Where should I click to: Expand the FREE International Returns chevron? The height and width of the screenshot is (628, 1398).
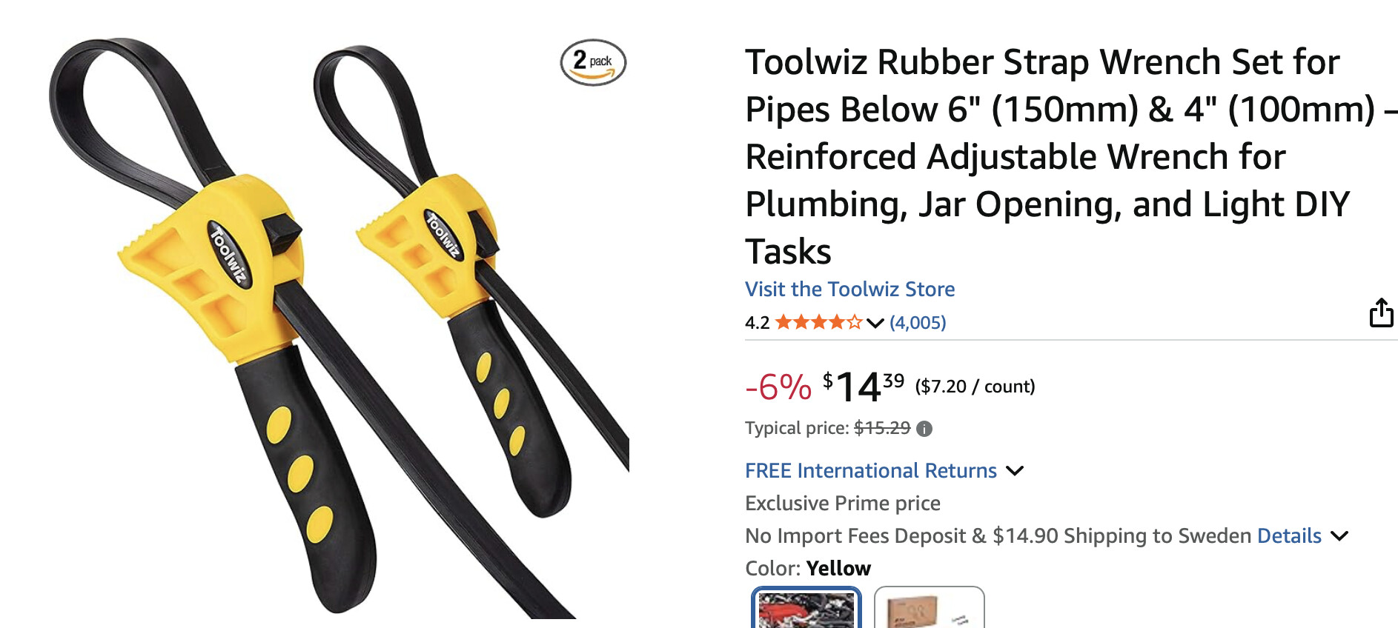point(1015,471)
